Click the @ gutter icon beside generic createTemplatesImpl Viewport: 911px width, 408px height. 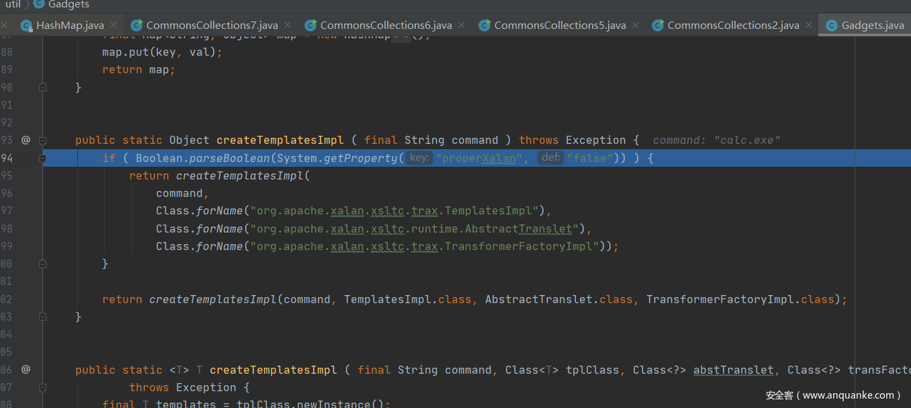point(26,369)
